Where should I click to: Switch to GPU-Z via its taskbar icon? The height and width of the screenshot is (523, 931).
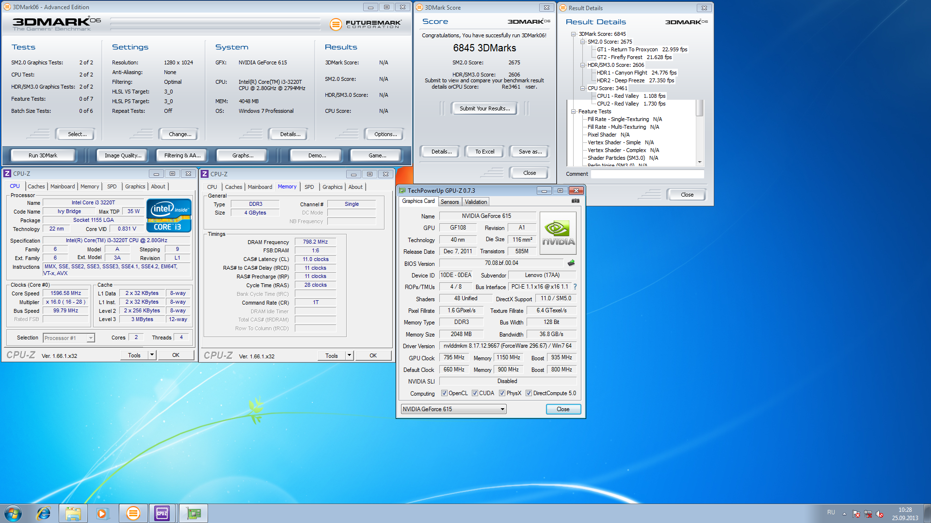click(x=193, y=513)
